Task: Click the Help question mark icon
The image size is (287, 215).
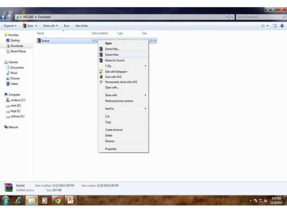Action: point(282,26)
